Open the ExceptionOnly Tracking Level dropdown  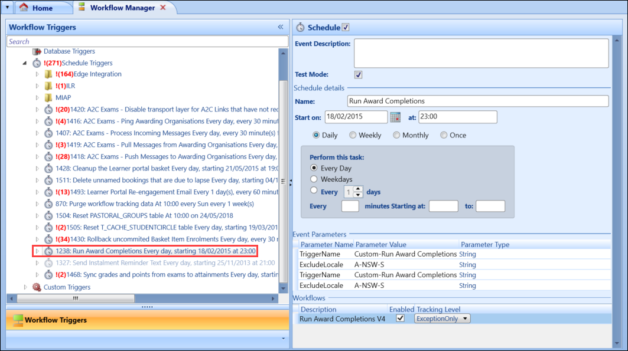coord(441,318)
